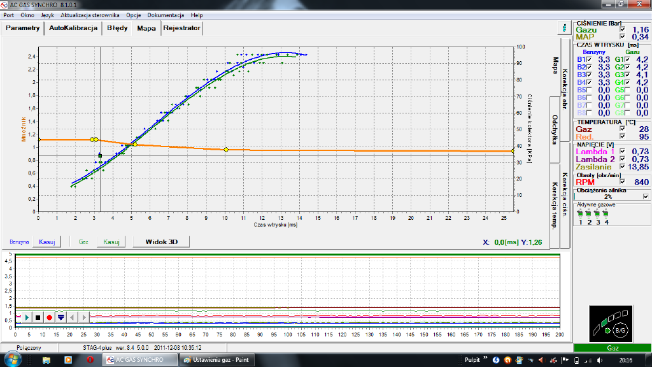Click the small teal pin icon above side tabs
The width and height of the screenshot is (652, 367).
pos(564,28)
